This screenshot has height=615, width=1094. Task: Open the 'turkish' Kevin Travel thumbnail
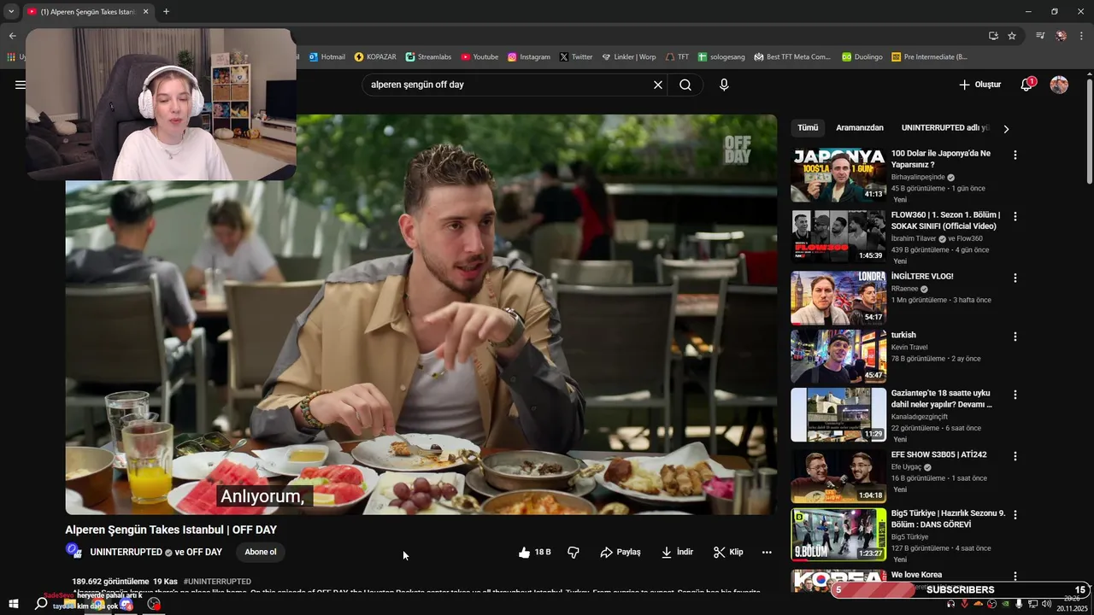pos(838,357)
